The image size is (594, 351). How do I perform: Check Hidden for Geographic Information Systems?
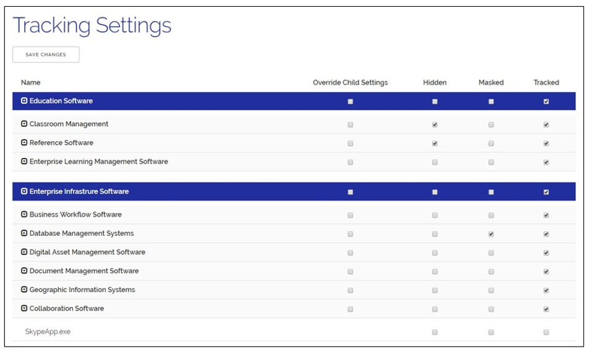[x=435, y=290]
